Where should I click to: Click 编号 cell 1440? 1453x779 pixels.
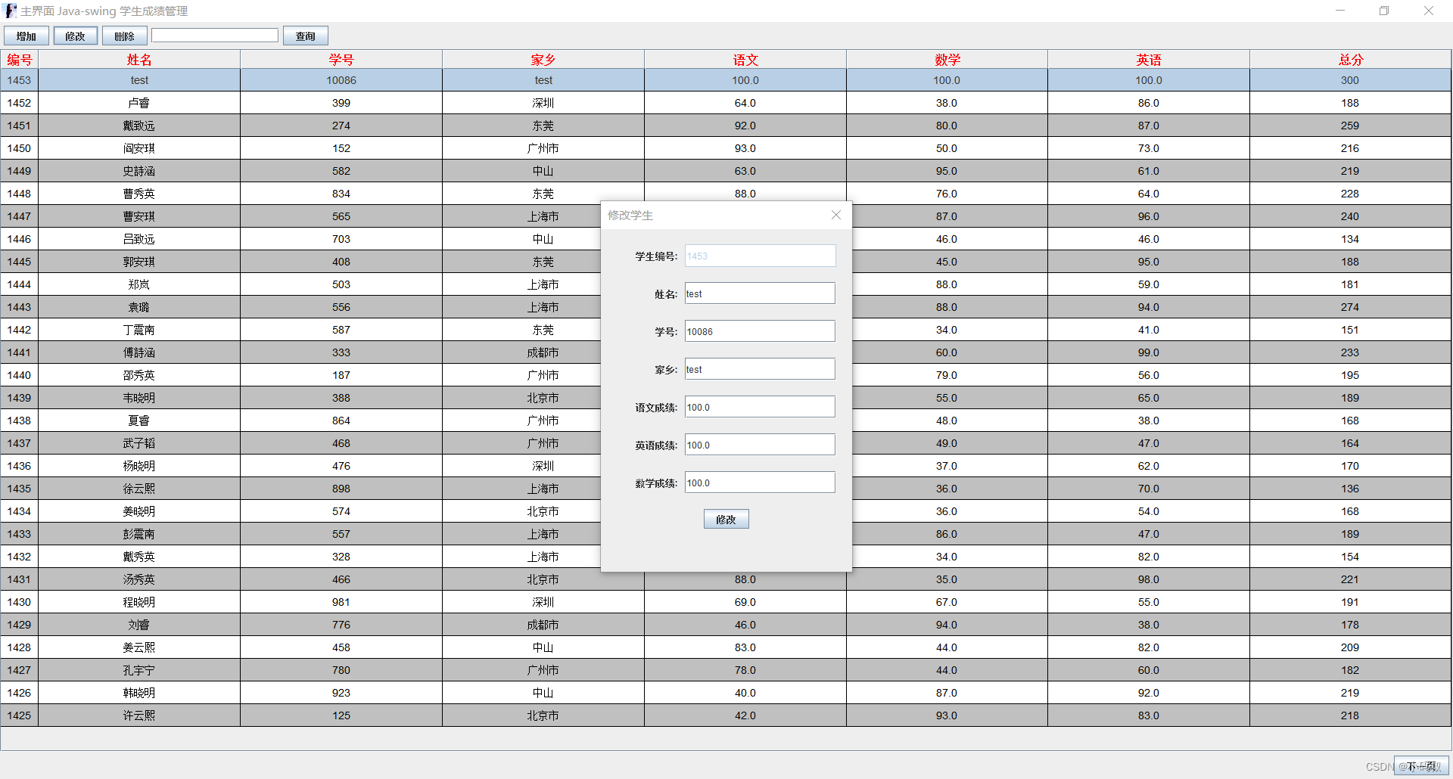(20, 375)
